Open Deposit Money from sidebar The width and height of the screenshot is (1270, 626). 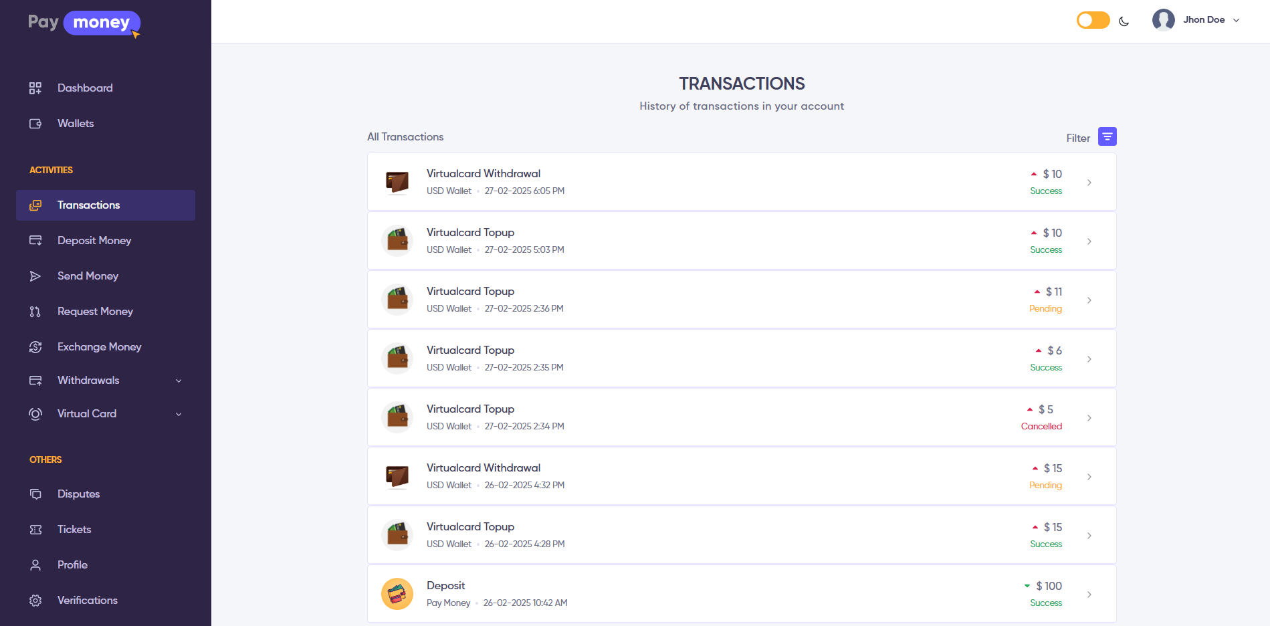(94, 241)
